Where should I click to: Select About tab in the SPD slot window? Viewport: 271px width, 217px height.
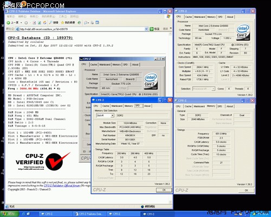click(147, 106)
